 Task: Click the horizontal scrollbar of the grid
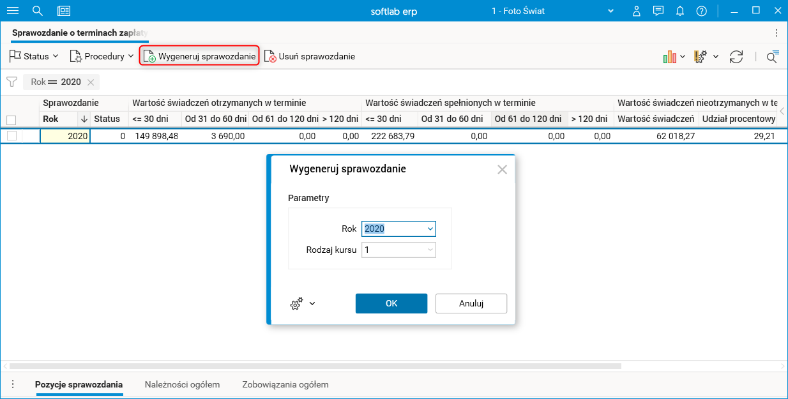click(315, 366)
